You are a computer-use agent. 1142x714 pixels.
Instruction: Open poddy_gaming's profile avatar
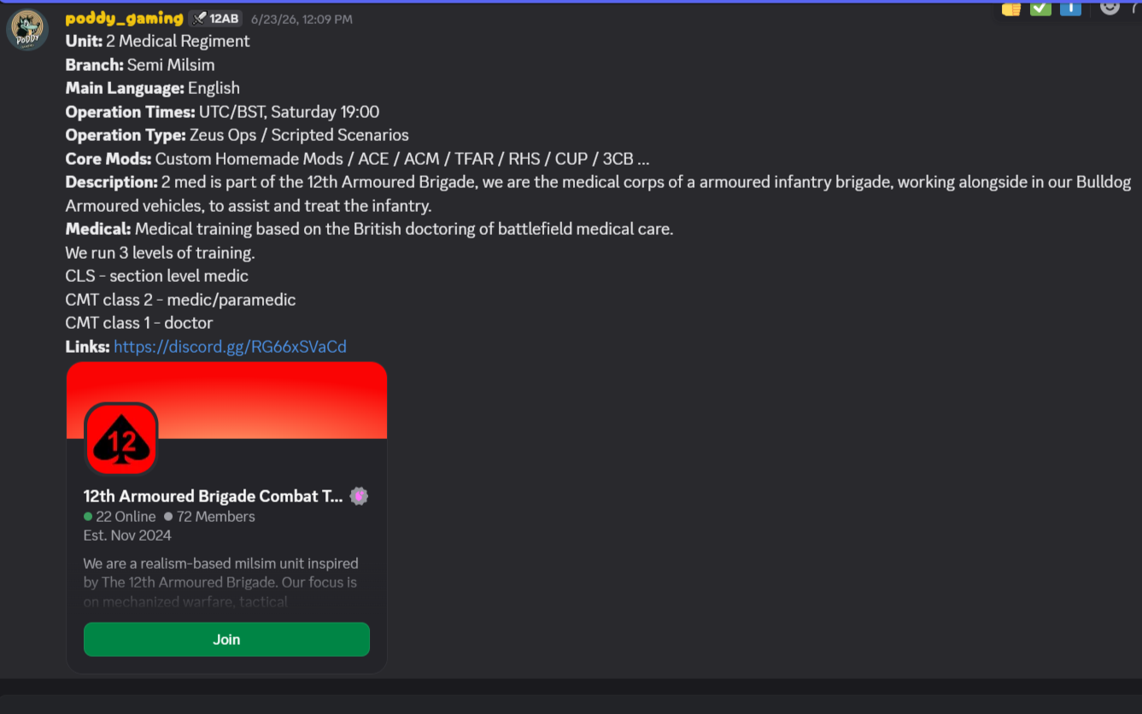coord(27,30)
